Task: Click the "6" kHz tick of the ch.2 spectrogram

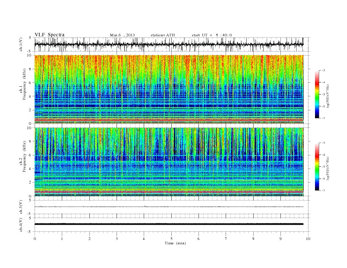Action: pyautogui.click(x=30, y=155)
